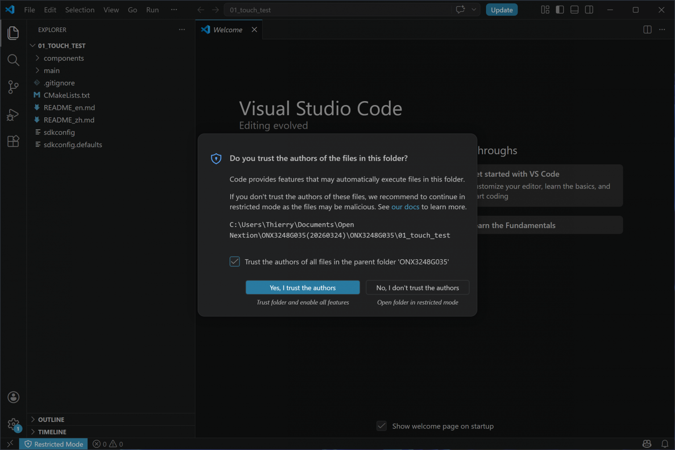
Task: Open the Run and Debug view
Action: click(x=13, y=115)
